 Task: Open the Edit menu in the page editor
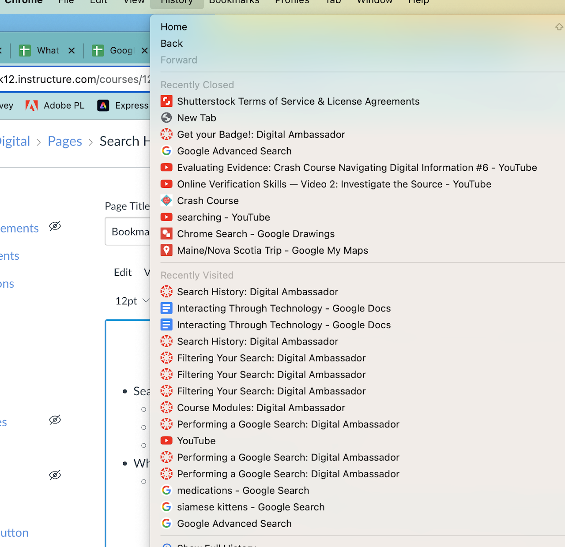point(123,273)
